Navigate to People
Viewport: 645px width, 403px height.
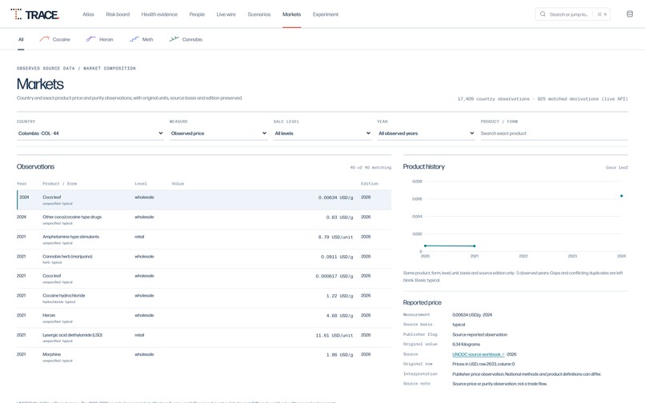coord(197,14)
